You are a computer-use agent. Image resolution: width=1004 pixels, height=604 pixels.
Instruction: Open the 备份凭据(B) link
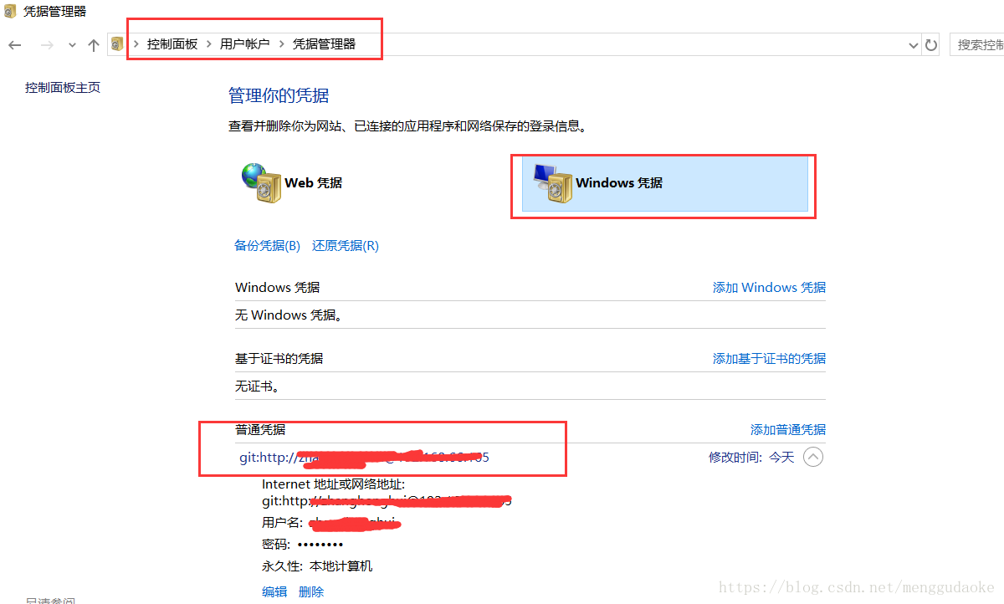[x=267, y=245]
